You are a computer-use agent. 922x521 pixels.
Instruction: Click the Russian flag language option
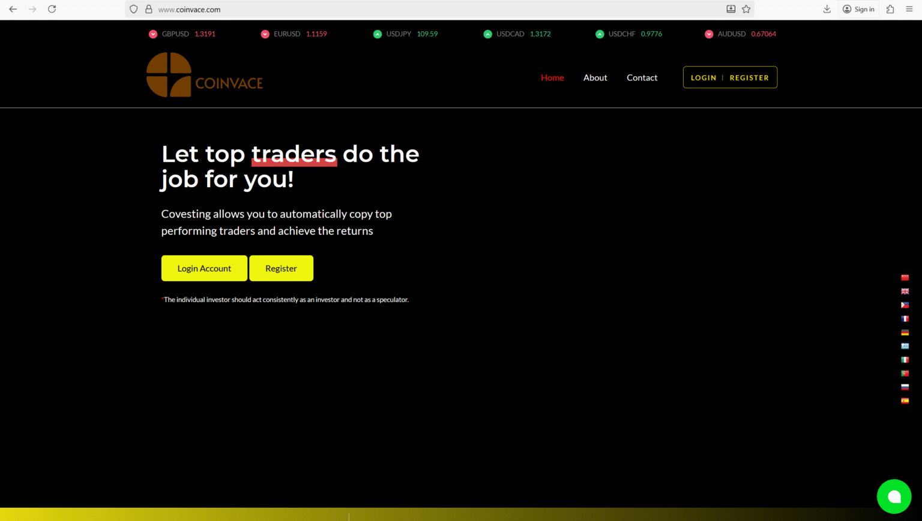pos(905,387)
